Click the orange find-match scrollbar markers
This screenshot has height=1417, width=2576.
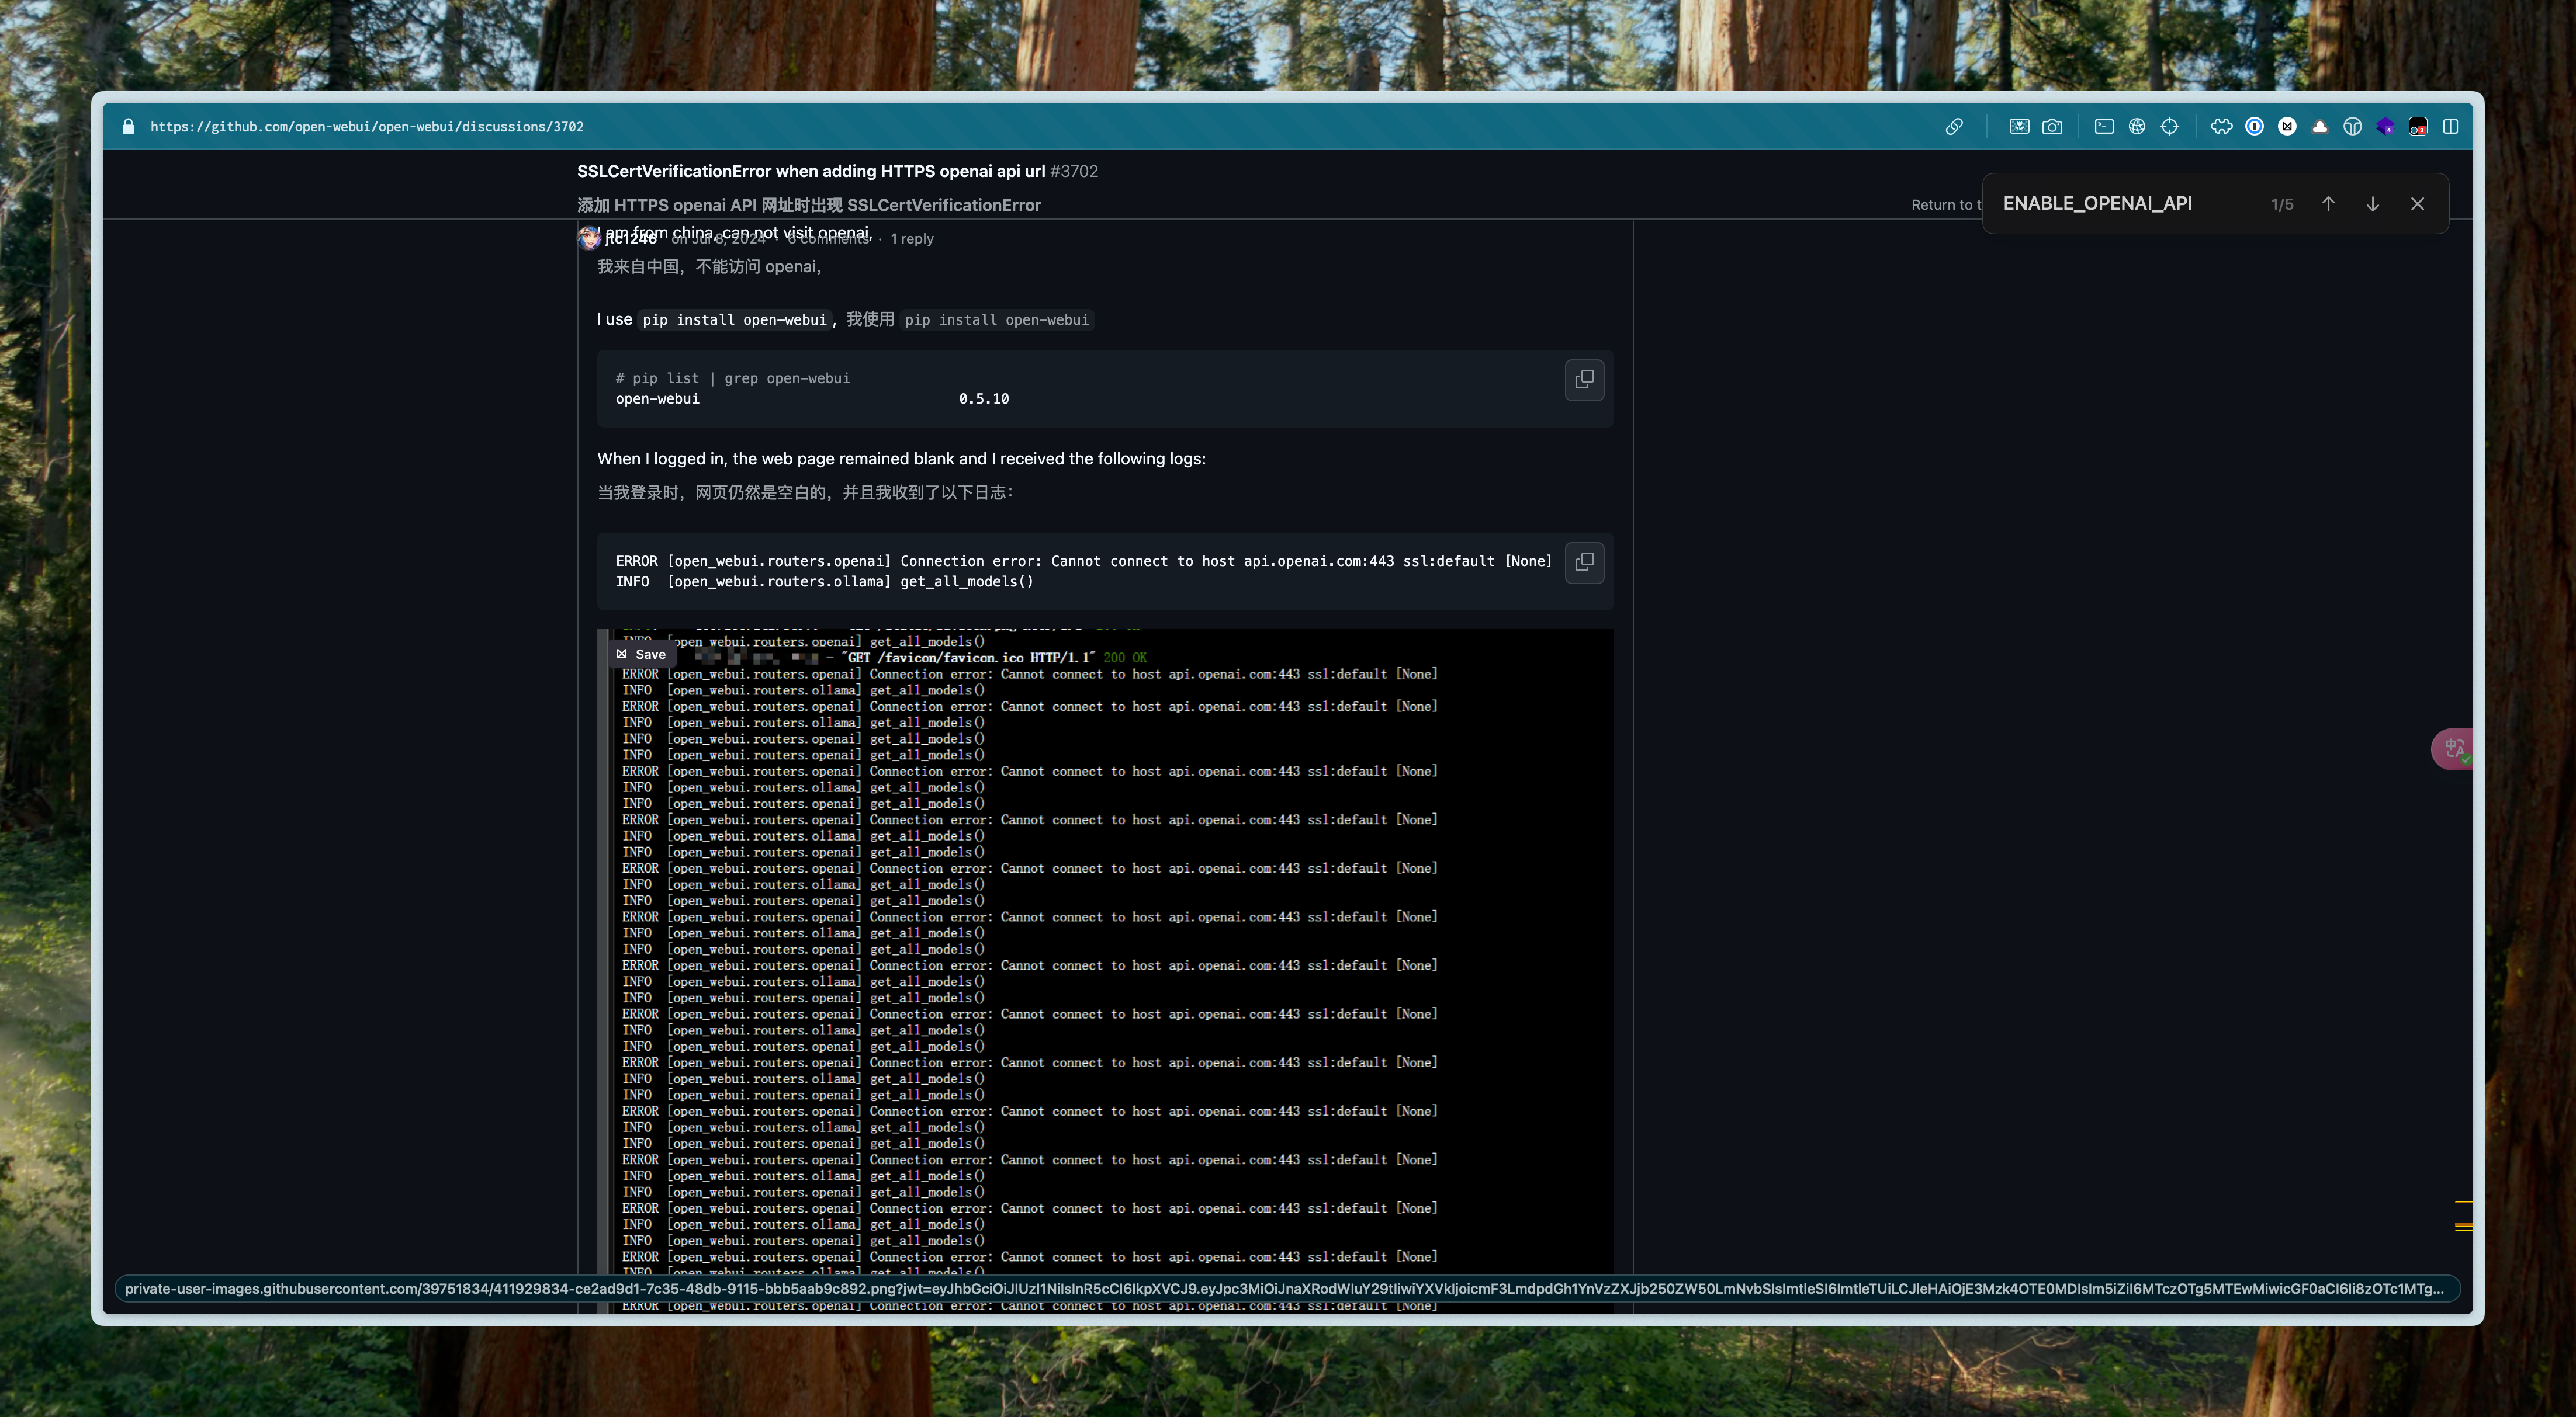pos(2464,1216)
